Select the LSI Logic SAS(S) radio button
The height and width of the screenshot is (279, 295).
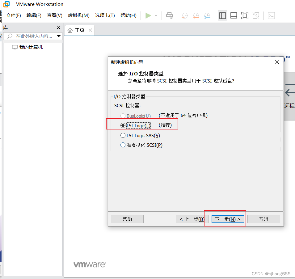pyautogui.click(x=123, y=135)
